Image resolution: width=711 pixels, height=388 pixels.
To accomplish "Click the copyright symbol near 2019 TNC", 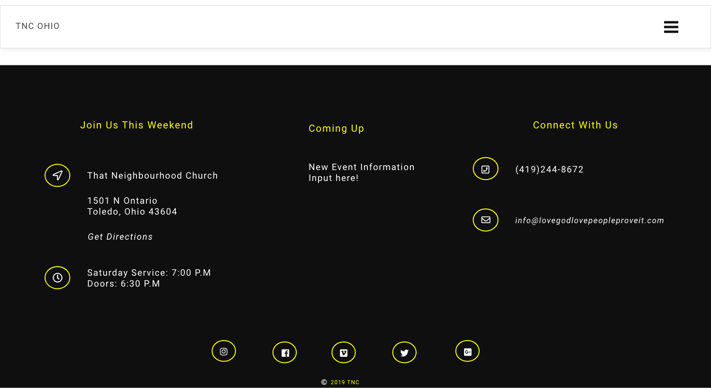I will click(324, 382).
